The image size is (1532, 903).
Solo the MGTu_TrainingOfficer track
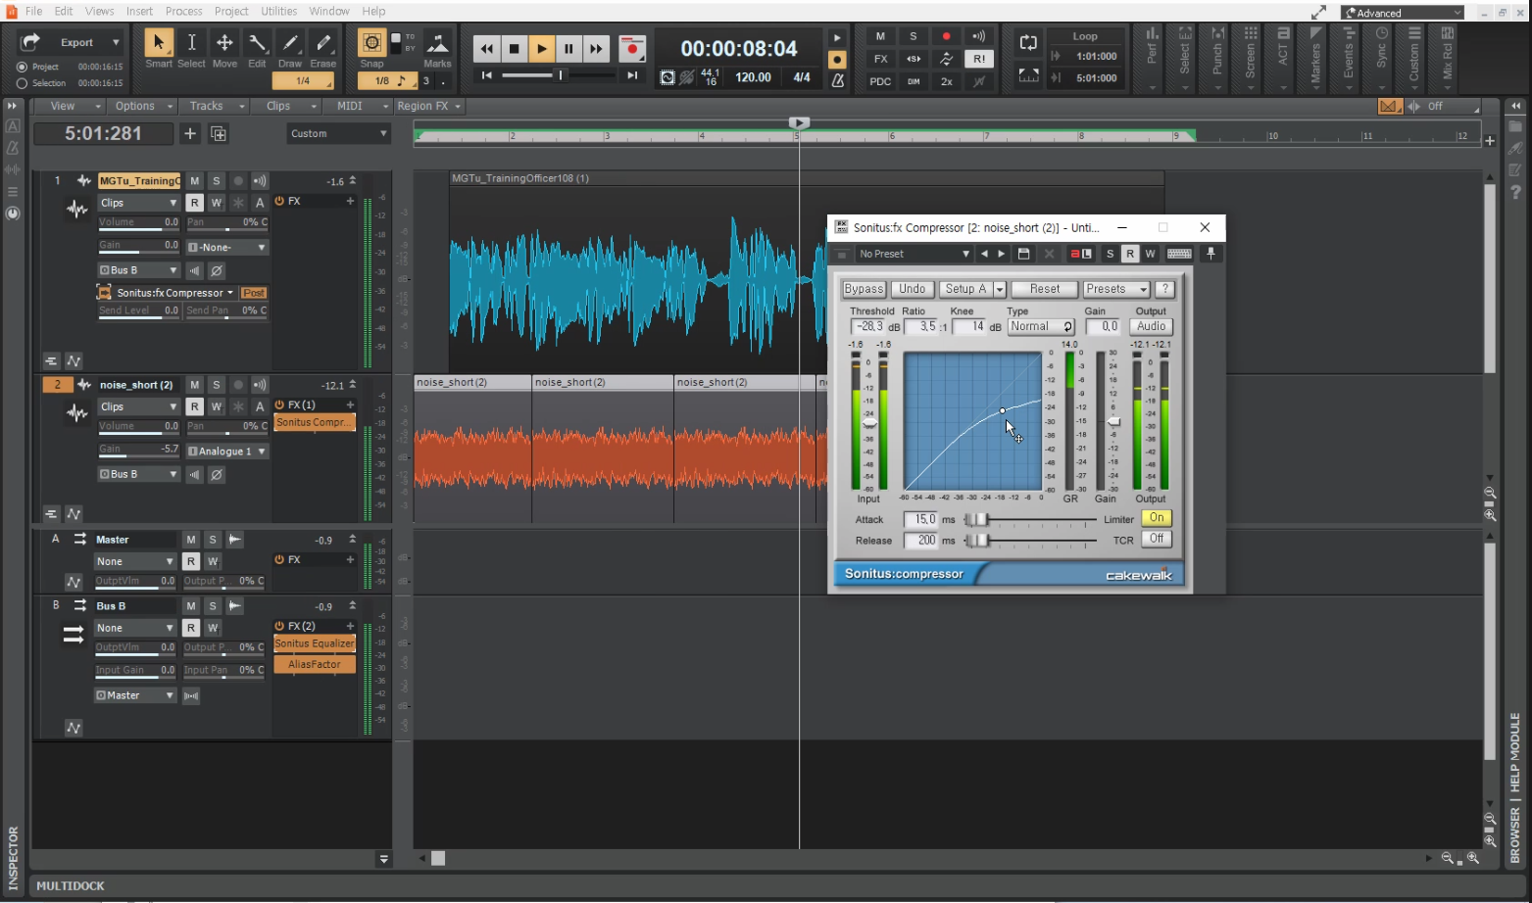[216, 181]
